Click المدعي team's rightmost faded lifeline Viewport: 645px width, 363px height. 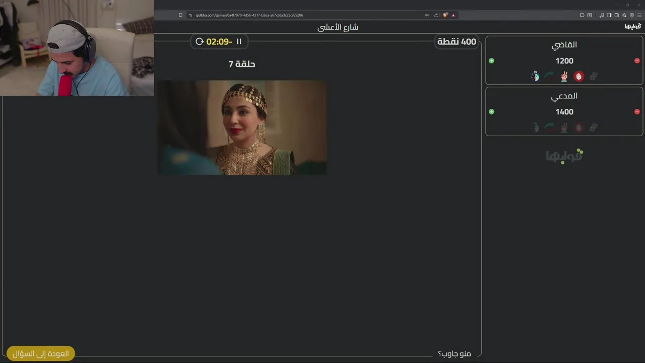(x=594, y=127)
